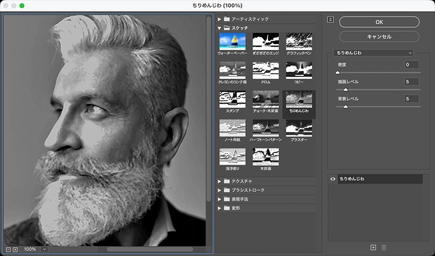Screen dimensions: 435x256
Task: Apply the クロム filter thumbnail
Action: (265, 70)
